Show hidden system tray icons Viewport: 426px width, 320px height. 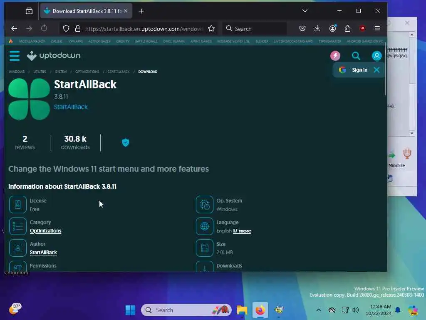319,310
